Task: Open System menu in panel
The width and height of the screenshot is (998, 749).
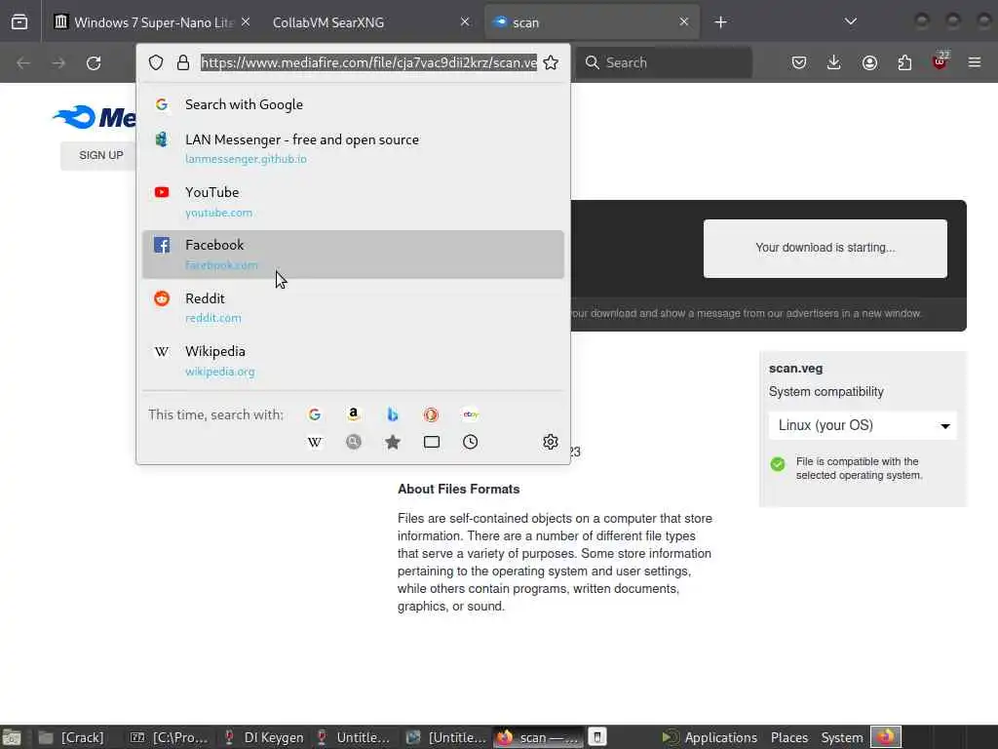Action: click(841, 737)
